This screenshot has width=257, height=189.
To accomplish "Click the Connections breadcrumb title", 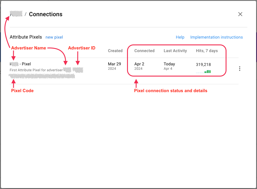I will (45, 14).
